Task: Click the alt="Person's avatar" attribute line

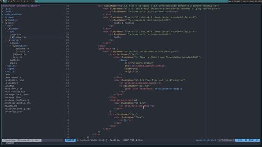Action: [139, 63]
